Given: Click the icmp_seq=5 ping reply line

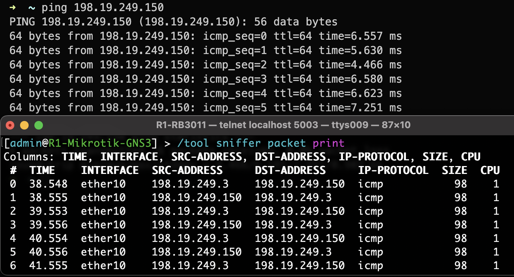Looking at the screenshot, I should (205, 108).
